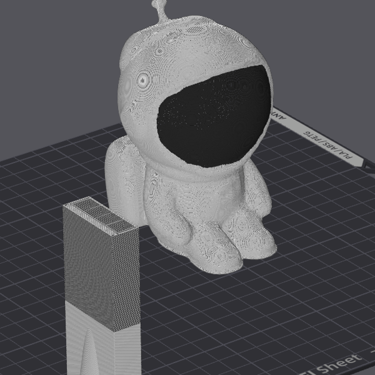The image size is (375, 375).
Task: Click the PLA/ABS/PETG bed label
Action: 328,145
